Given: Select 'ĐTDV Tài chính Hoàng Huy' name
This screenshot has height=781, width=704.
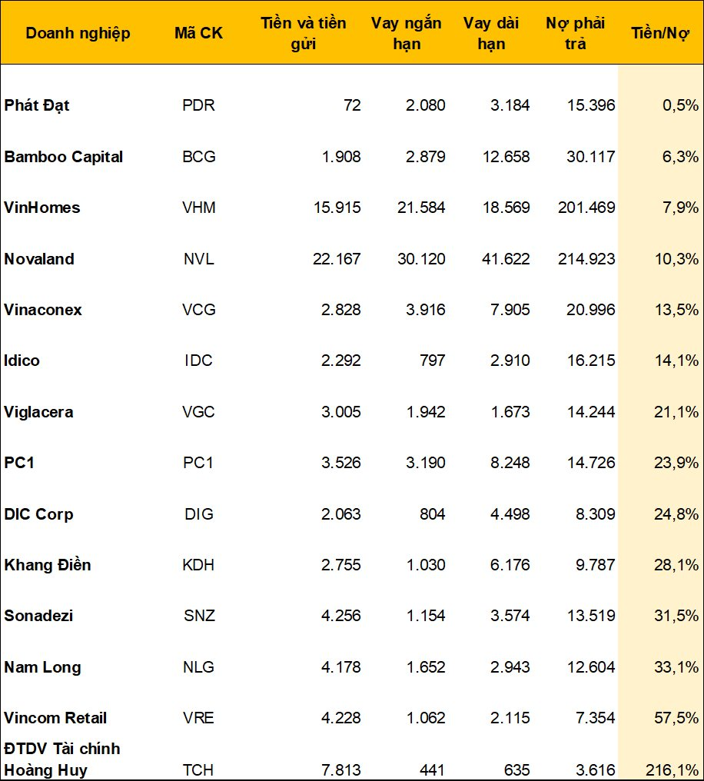Looking at the screenshot, I should pyautogui.click(x=62, y=760).
